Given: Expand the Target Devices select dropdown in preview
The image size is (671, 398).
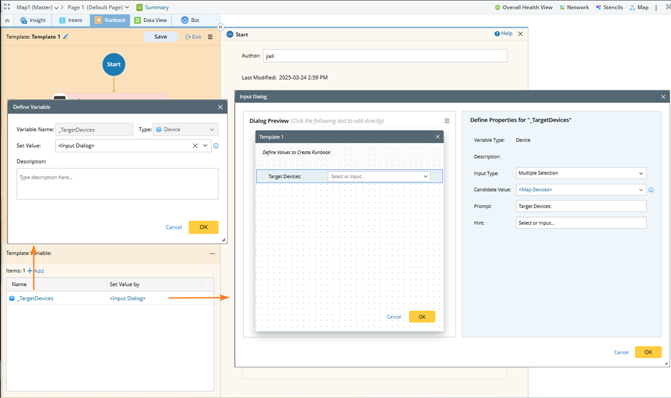Looking at the screenshot, I should pyautogui.click(x=425, y=177).
